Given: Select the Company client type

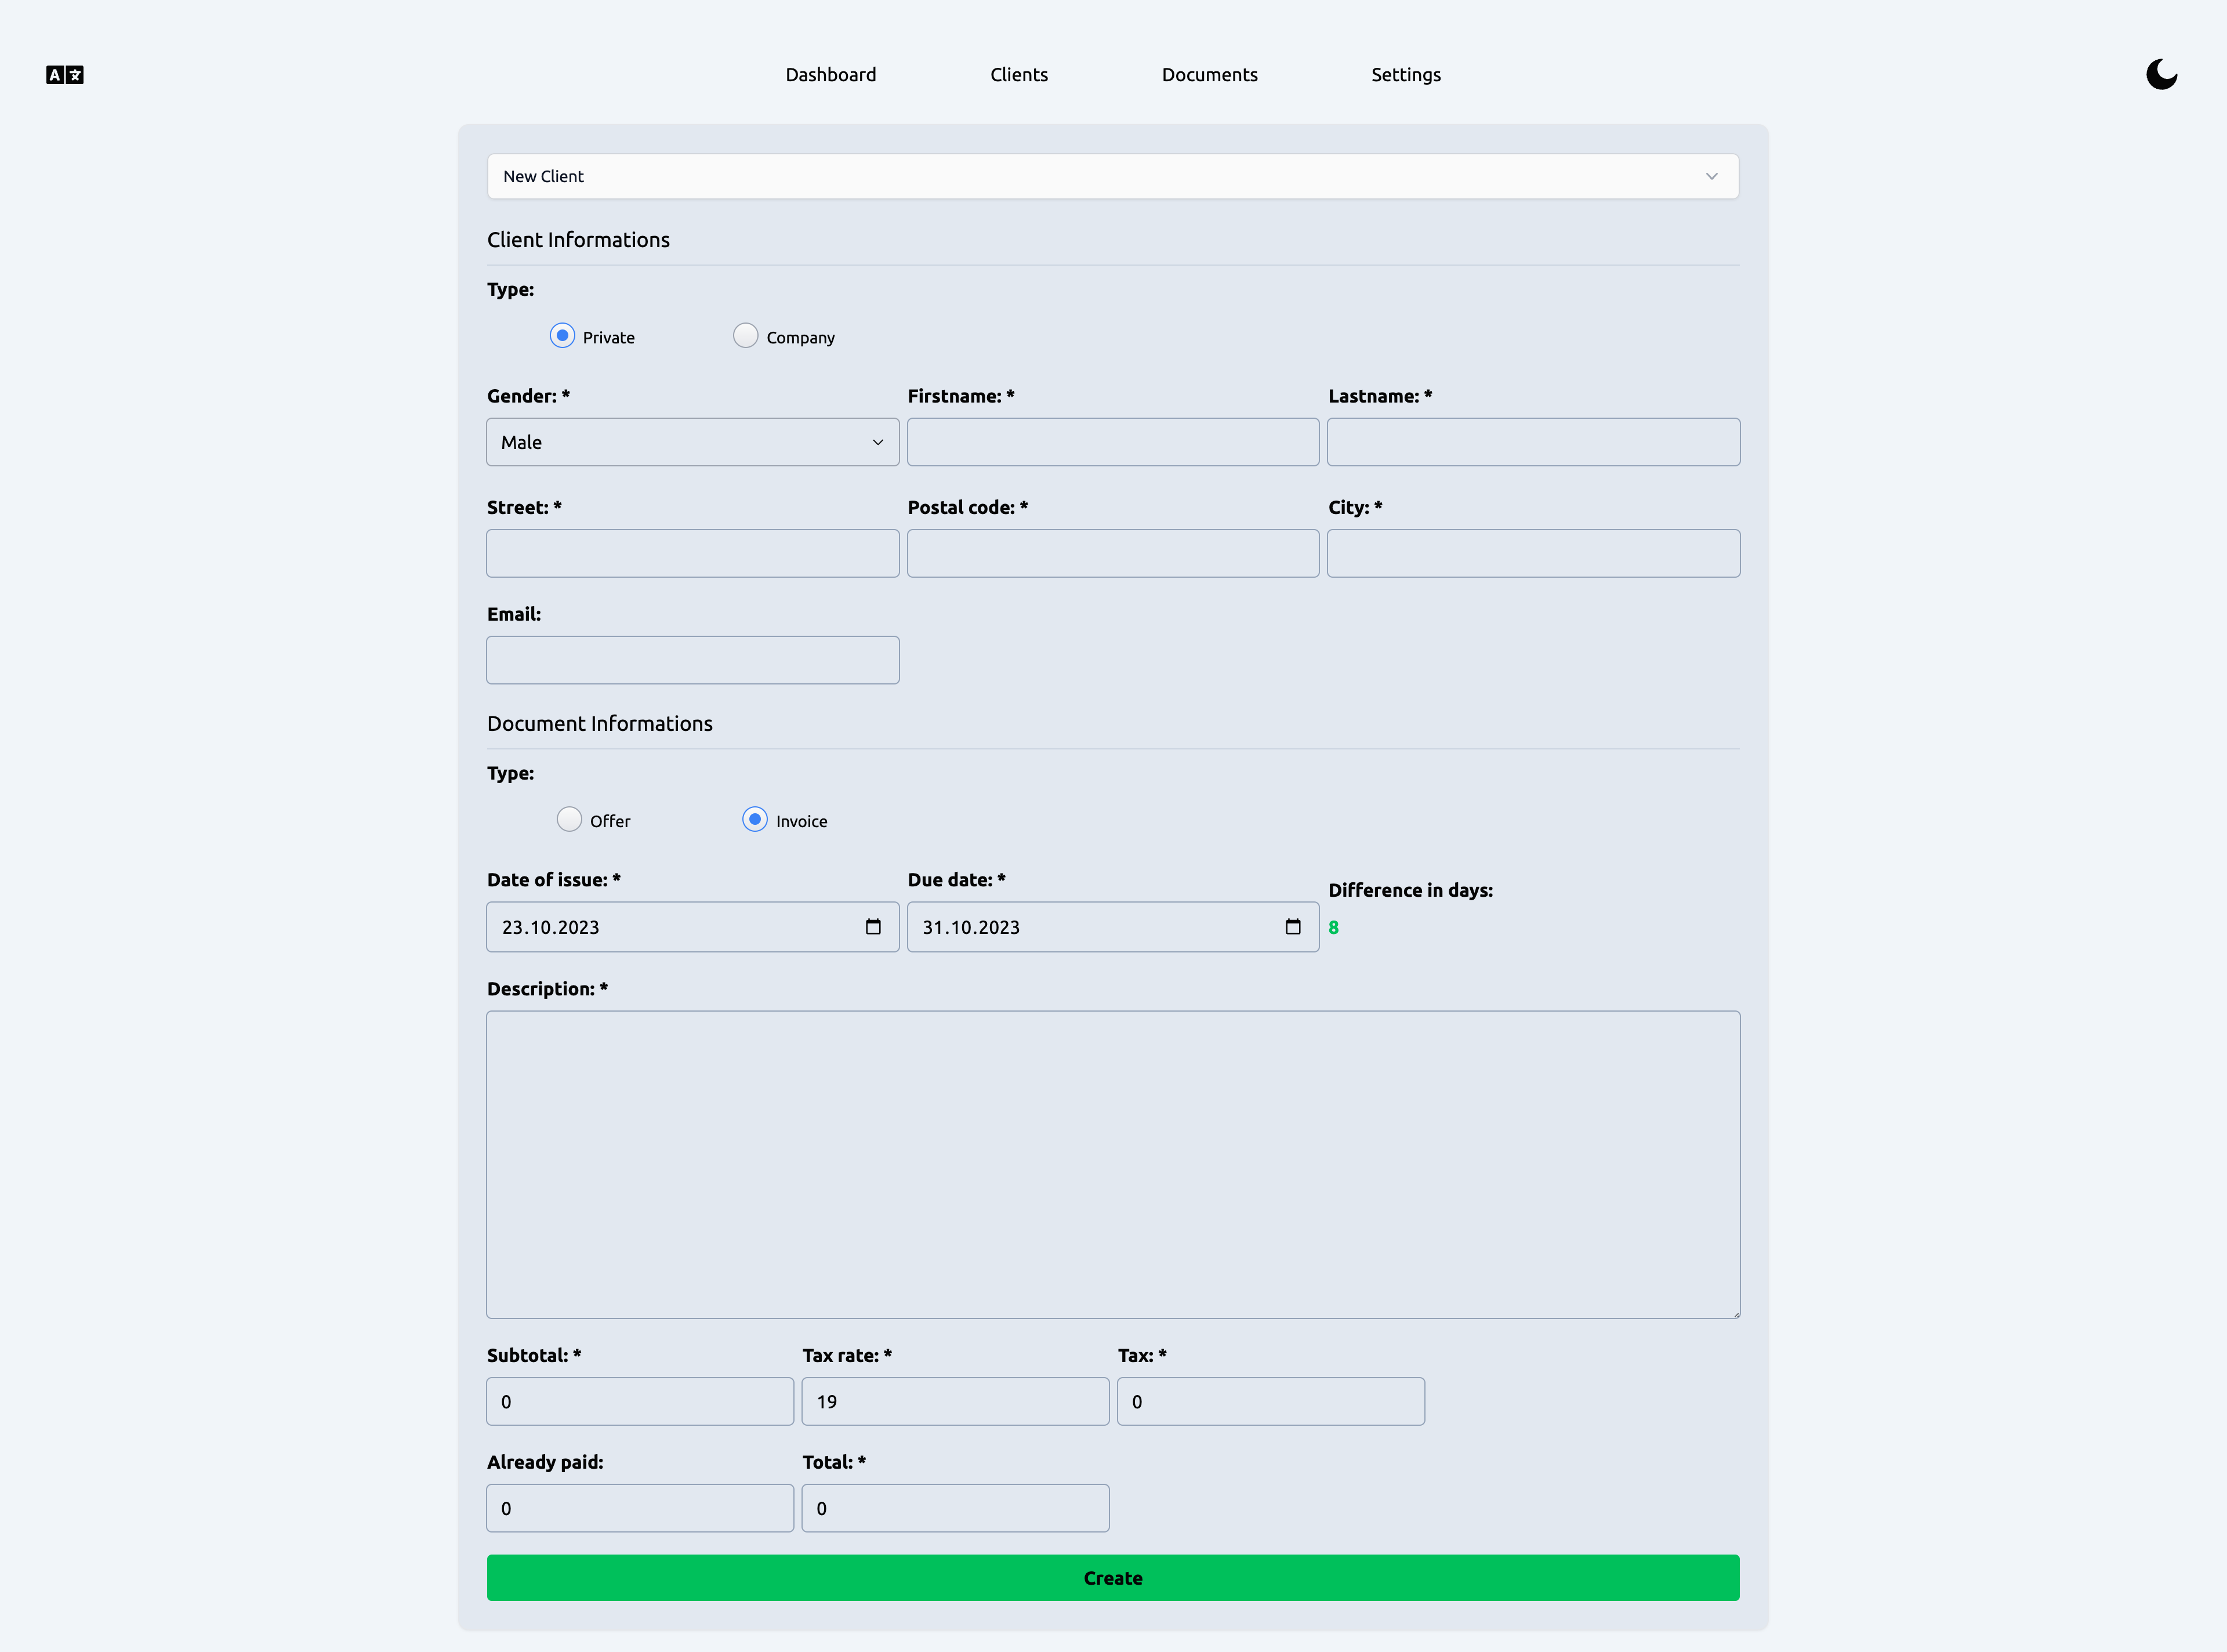Looking at the screenshot, I should [x=746, y=336].
